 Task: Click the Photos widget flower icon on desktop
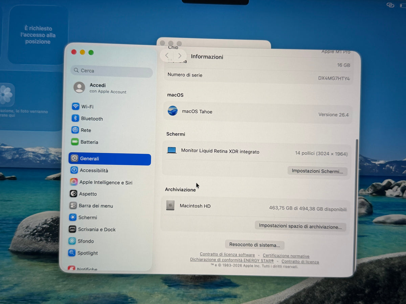pos(6,95)
